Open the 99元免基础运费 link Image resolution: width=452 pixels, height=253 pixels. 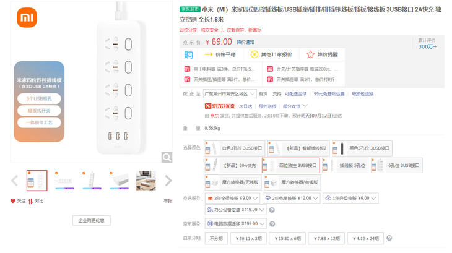coord(329,94)
